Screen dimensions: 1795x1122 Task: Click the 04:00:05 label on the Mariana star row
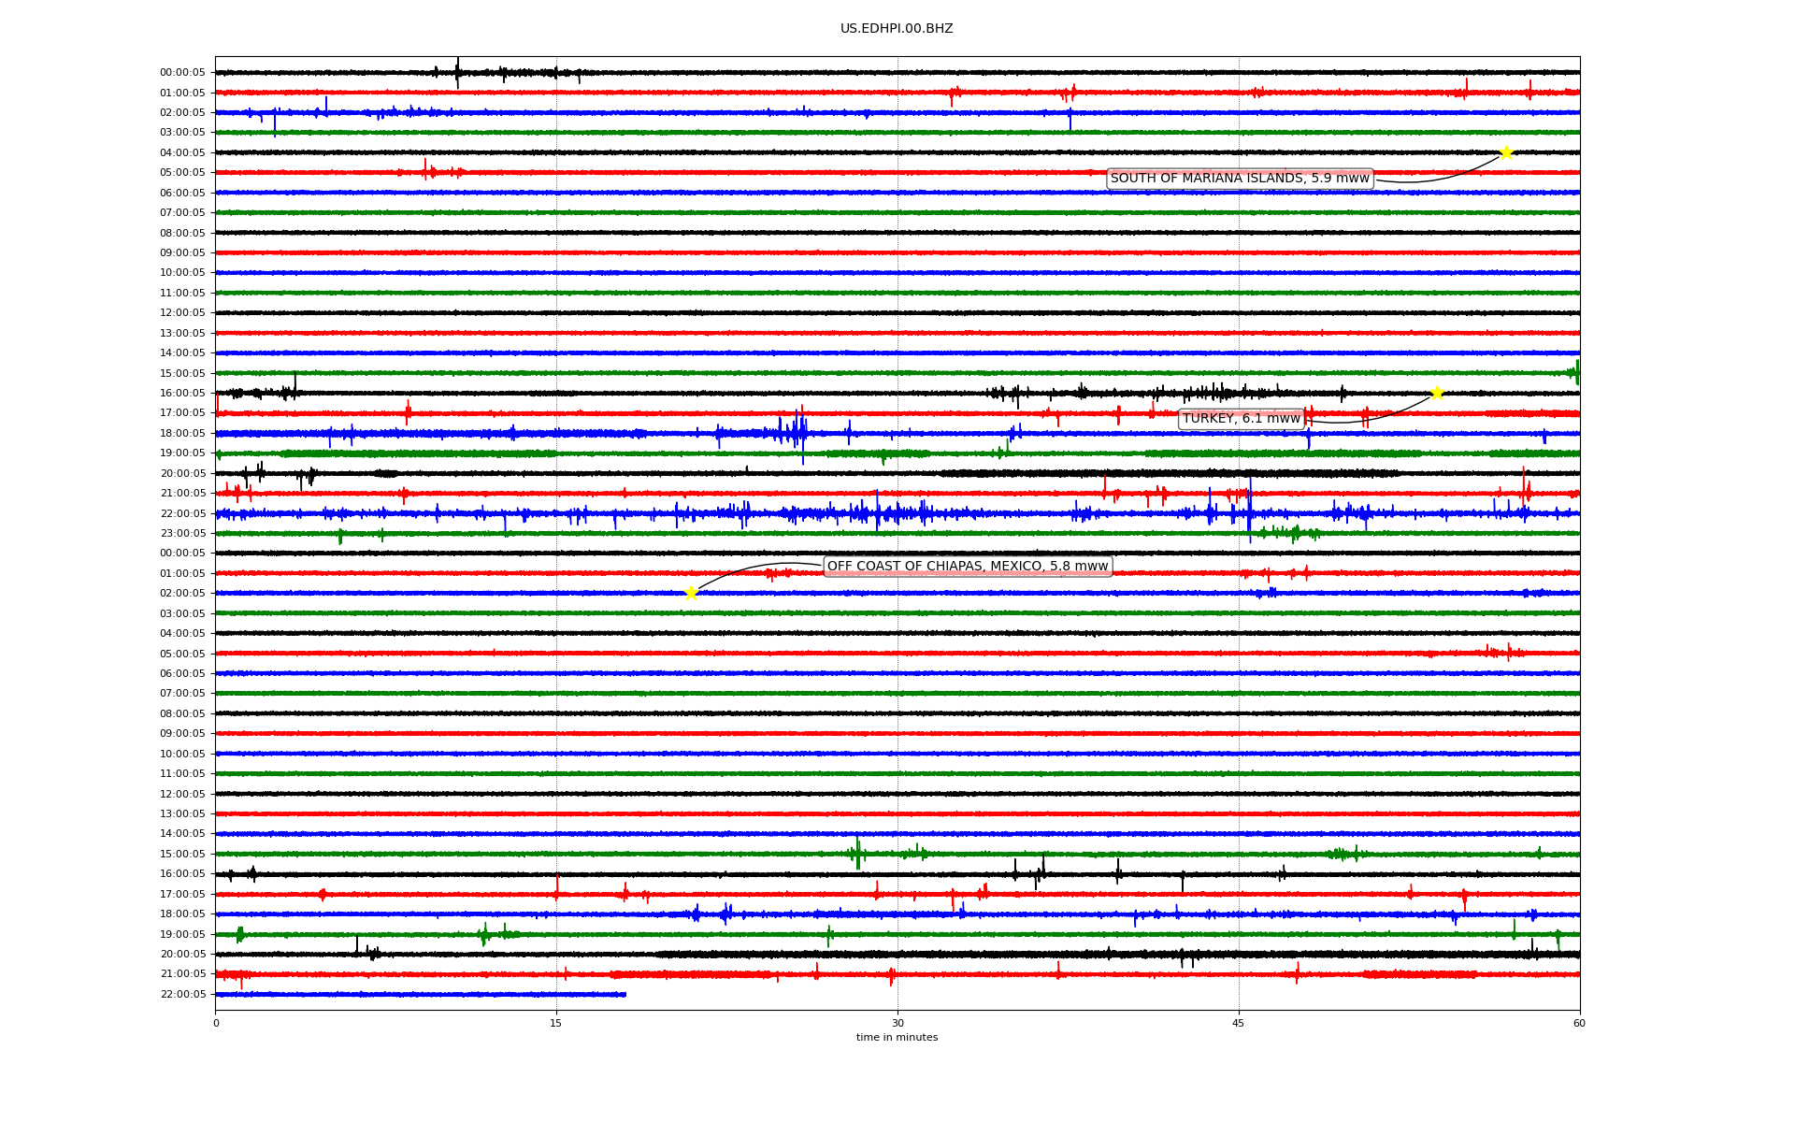click(x=182, y=152)
